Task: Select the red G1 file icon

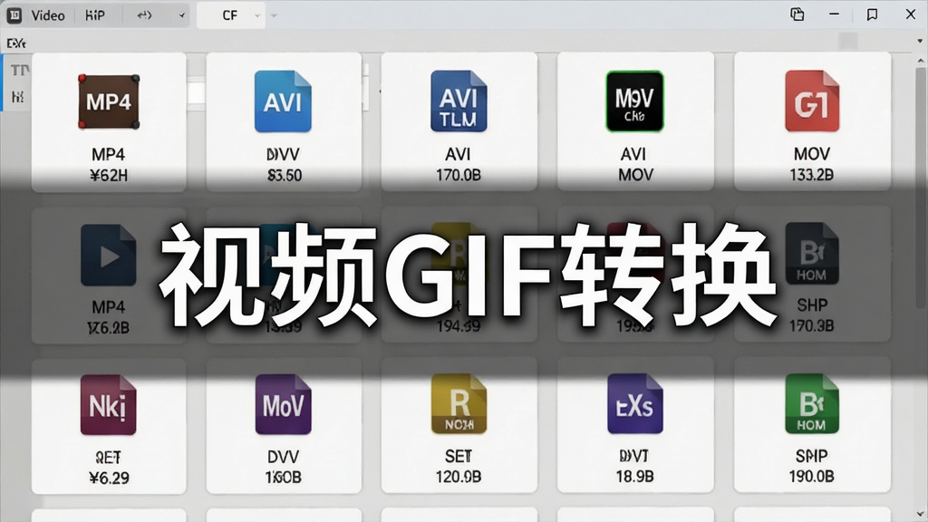Action: click(x=812, y=101)
